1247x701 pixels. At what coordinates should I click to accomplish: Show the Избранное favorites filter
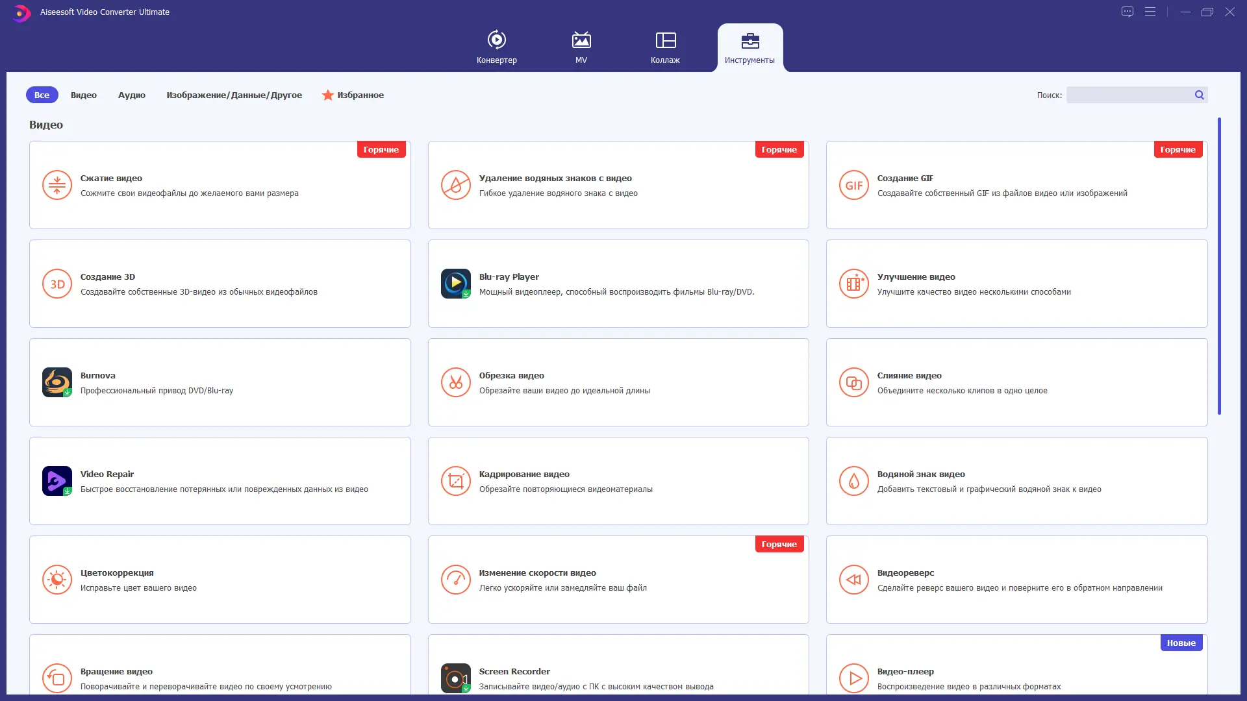point(353,95)
